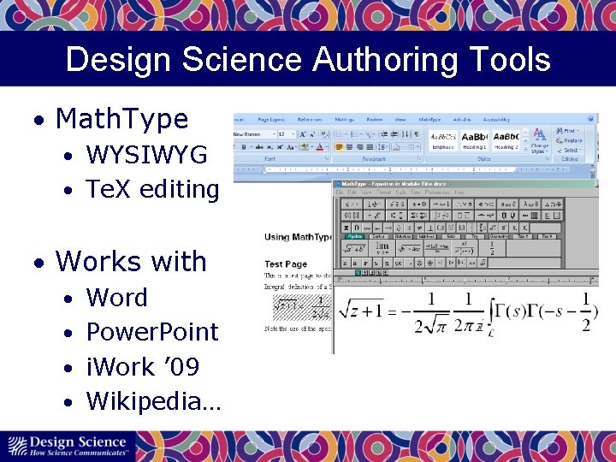The image size is (616, 462).
Task: Open the Font dialog launcher
Action: coord(327,158)
